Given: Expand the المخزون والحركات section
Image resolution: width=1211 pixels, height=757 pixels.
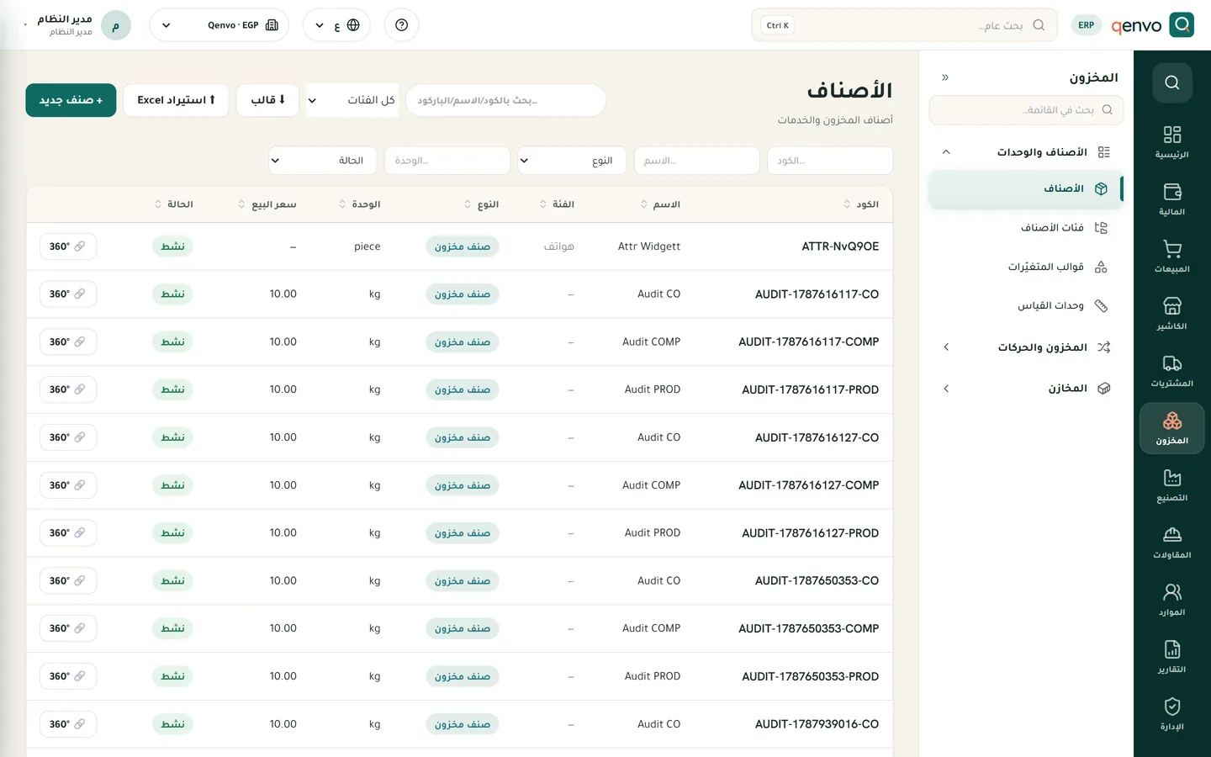Looking at the screenshot, I should (x=1026, y=347).
